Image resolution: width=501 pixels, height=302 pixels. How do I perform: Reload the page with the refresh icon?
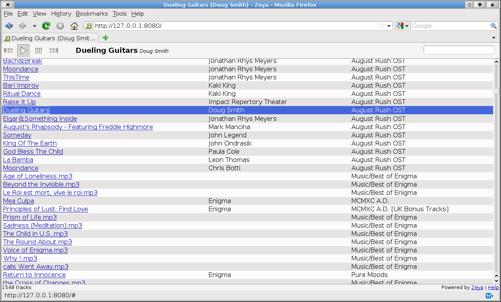point(46,26)
